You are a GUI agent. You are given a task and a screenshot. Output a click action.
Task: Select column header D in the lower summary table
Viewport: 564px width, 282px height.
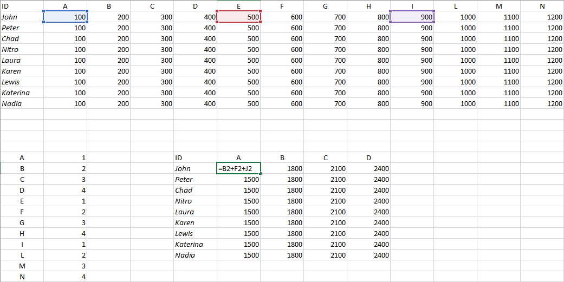click(369, 158)
